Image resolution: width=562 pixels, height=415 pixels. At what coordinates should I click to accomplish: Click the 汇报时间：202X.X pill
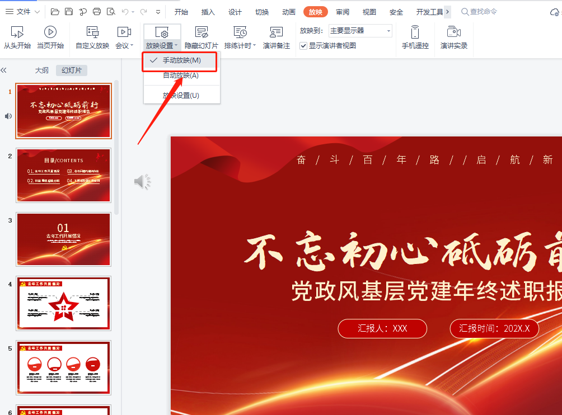494,328
